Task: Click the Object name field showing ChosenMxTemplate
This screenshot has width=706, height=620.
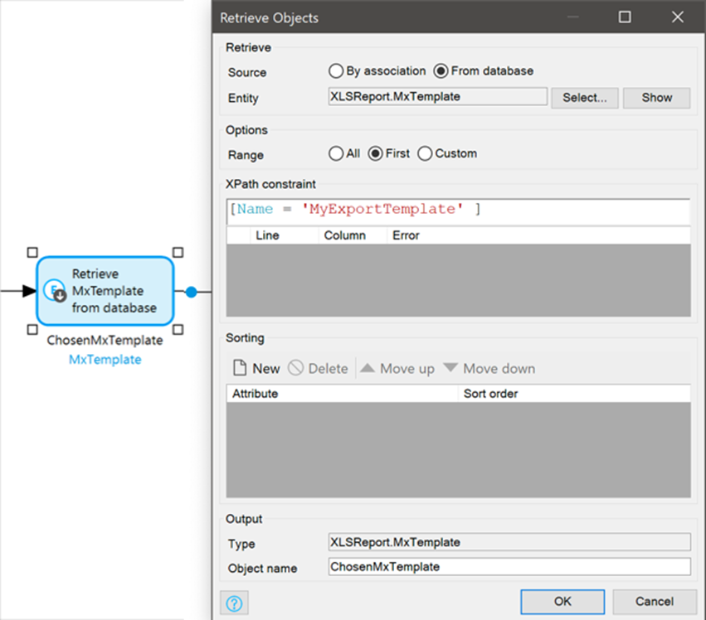Action: 509,567
